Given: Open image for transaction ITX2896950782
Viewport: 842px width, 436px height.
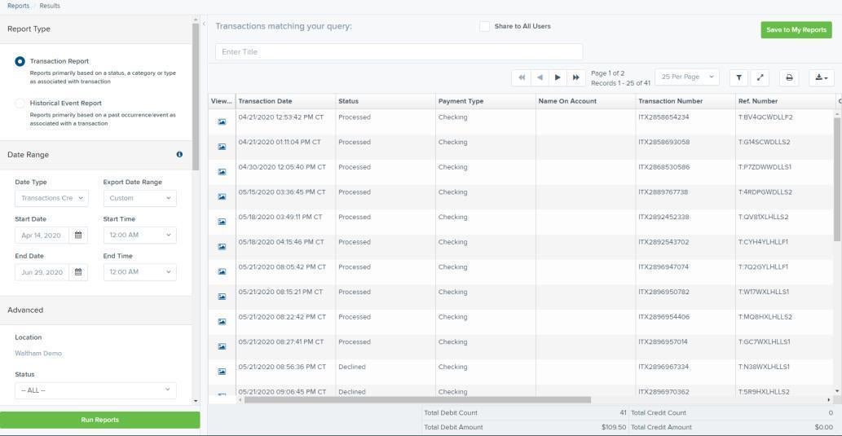Looking at the screenshot, I should pos(222,297).
